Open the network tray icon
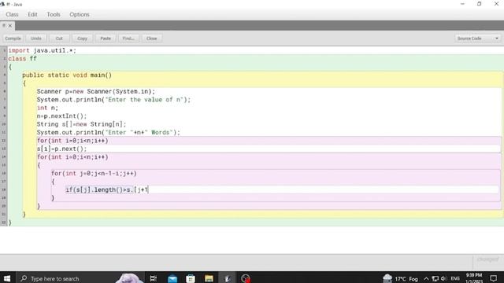 click(x=435, y=278)
